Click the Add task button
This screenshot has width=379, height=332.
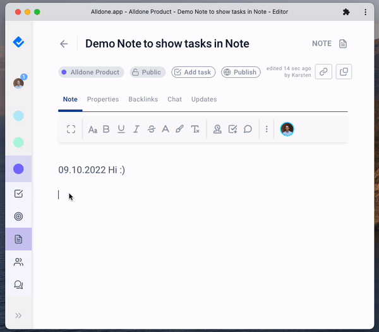(193, 72)
